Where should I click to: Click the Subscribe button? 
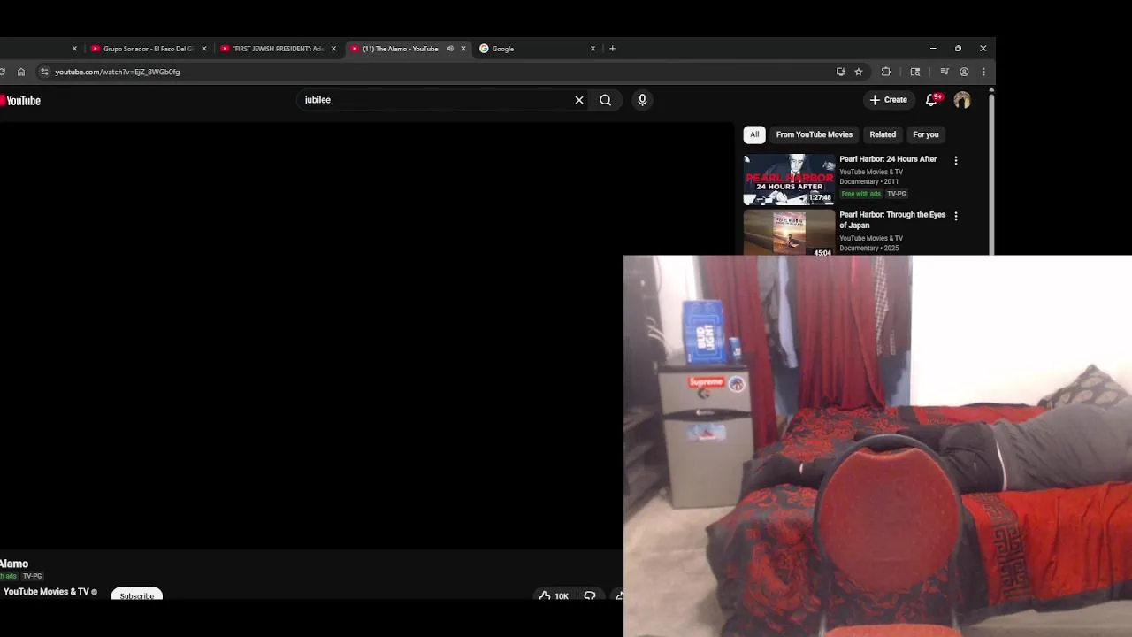click(x=137, y=595)
